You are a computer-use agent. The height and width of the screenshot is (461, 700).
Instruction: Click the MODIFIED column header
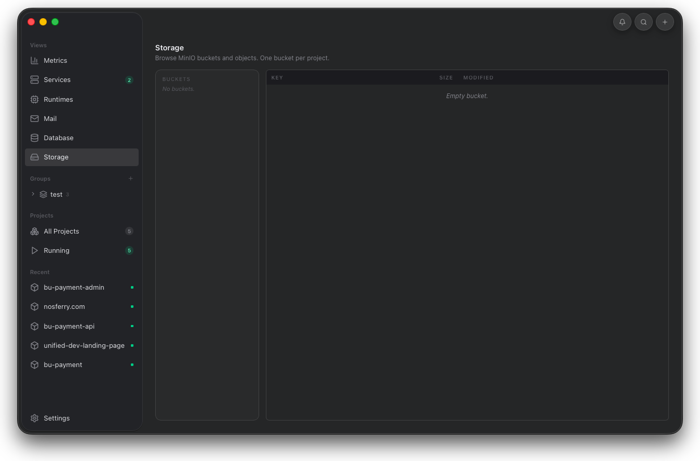(478, 77)
